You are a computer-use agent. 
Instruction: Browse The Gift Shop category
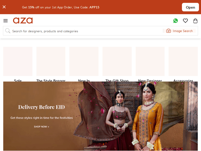(117, 62)
